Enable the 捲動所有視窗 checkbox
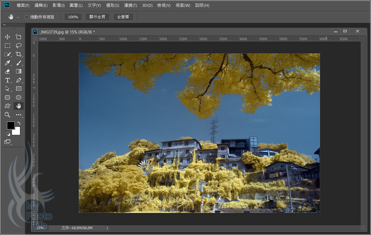Screen dimensions: 371x235 pos(26,17)
